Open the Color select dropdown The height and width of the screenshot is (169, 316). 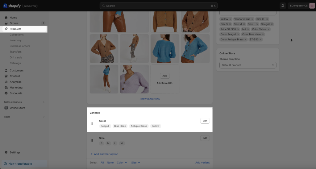122,163
